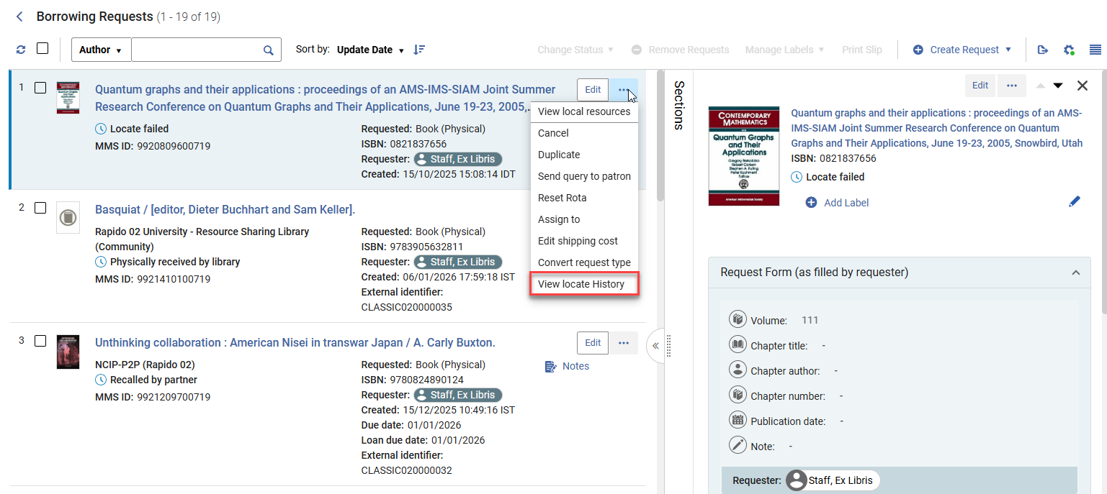The height and width of the screenshot is (494, 1107).
Task: Choose View local resources from menu
Action: point(584,111)
